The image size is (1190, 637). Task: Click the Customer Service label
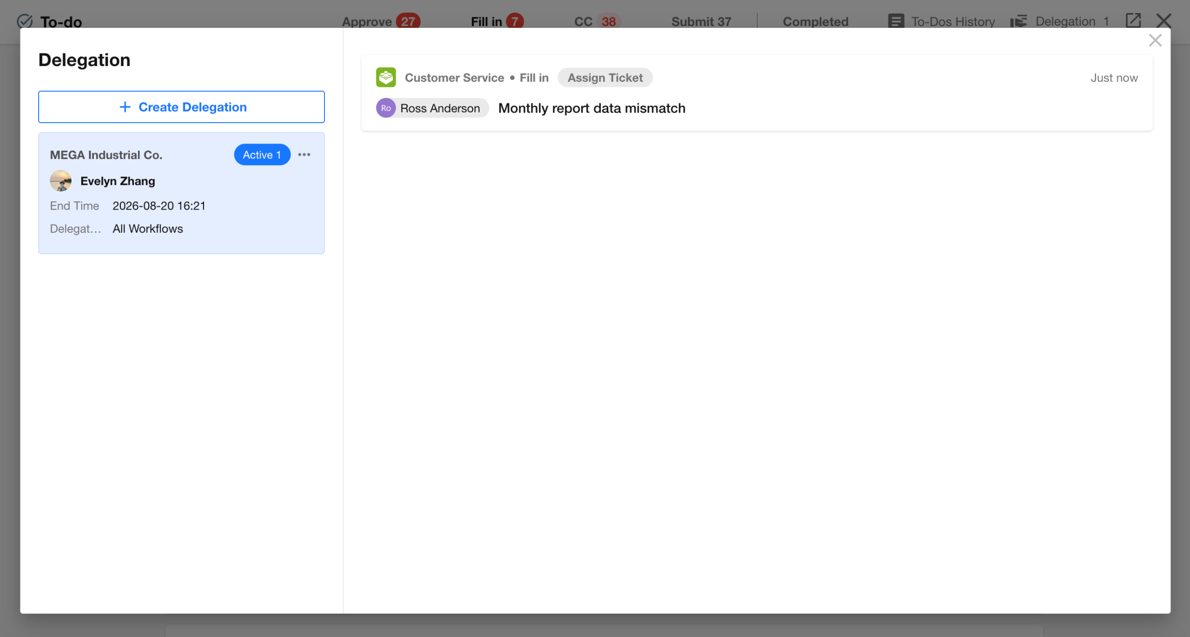(x=454, y=78)
